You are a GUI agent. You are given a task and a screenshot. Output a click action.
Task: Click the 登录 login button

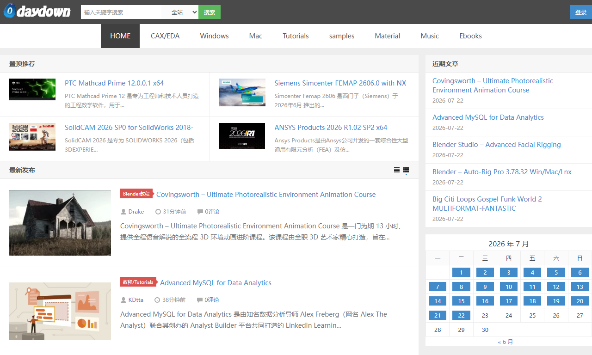pyautogui.click(x=581, y=12)
